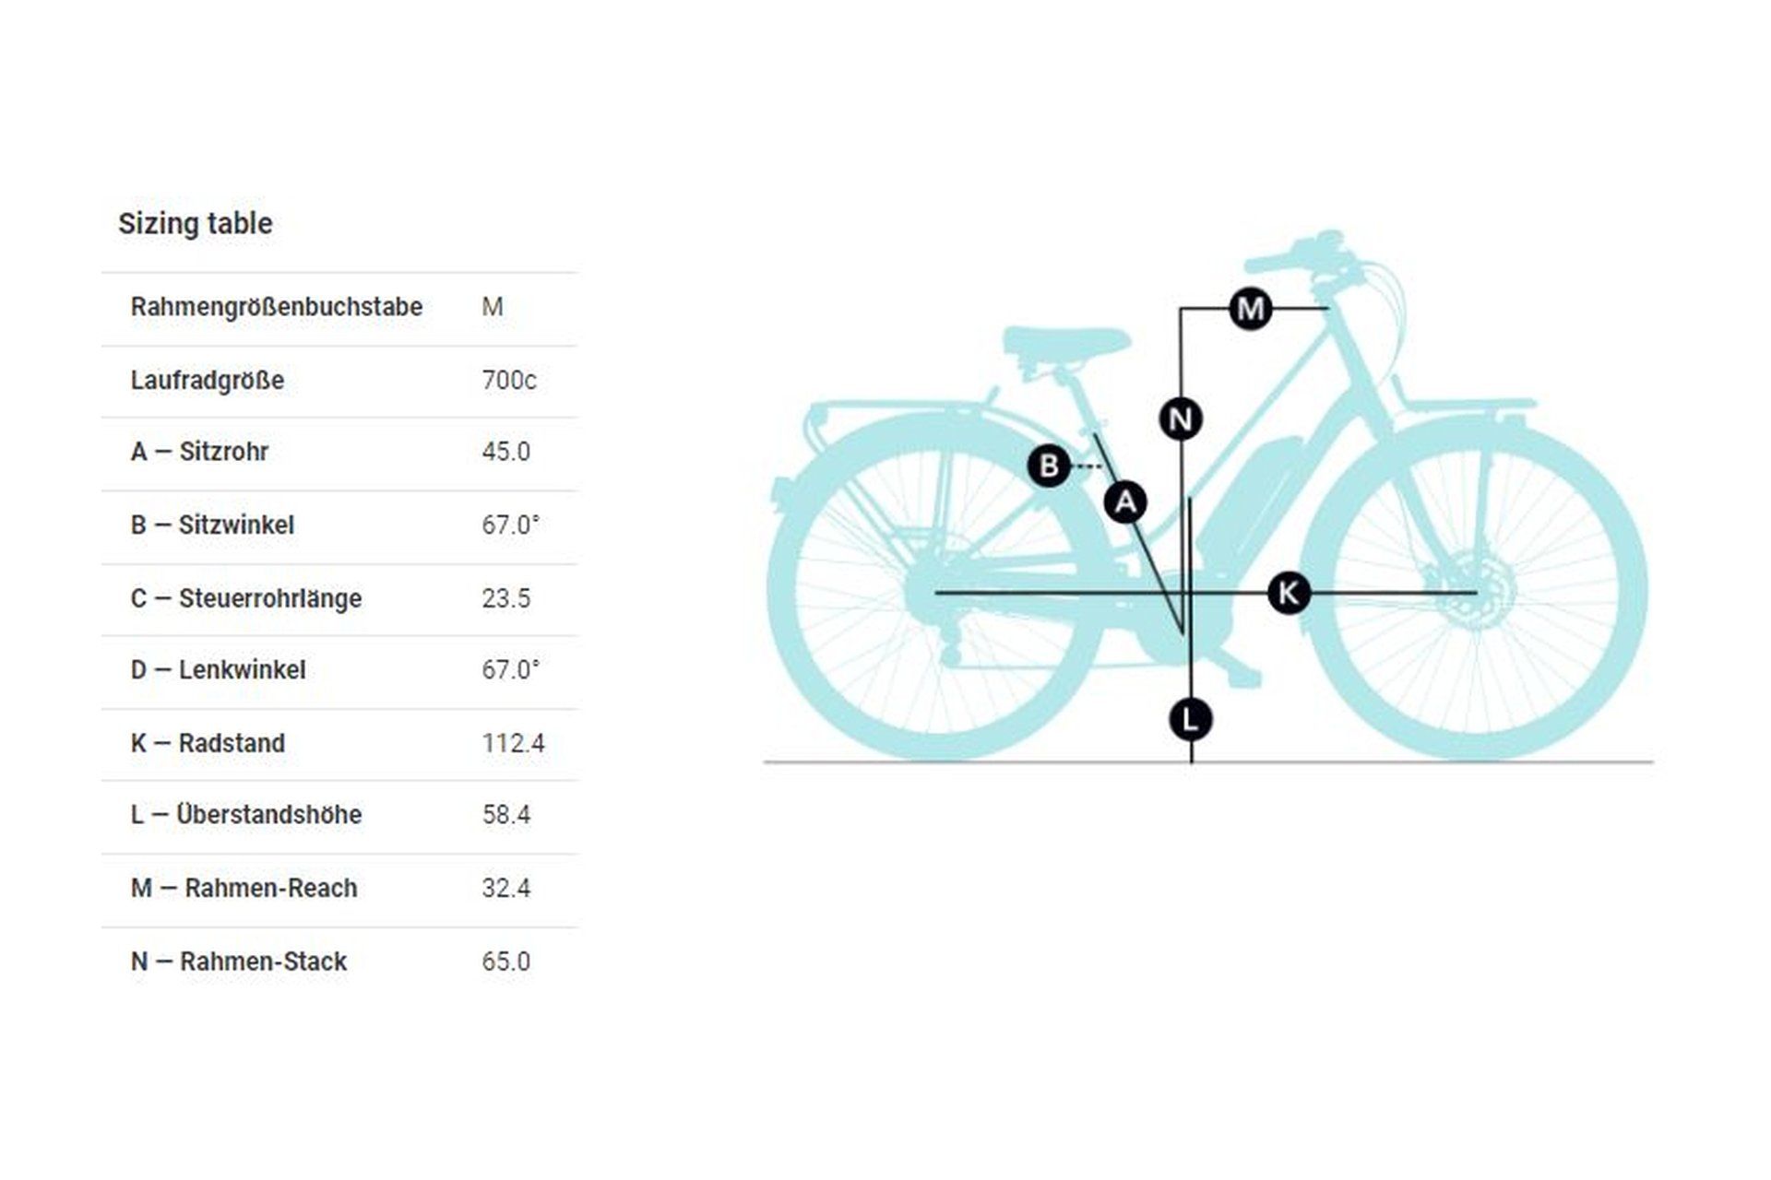Click the A seat tube marker
The image size is (1771, 1180).
coord(1125,502)
